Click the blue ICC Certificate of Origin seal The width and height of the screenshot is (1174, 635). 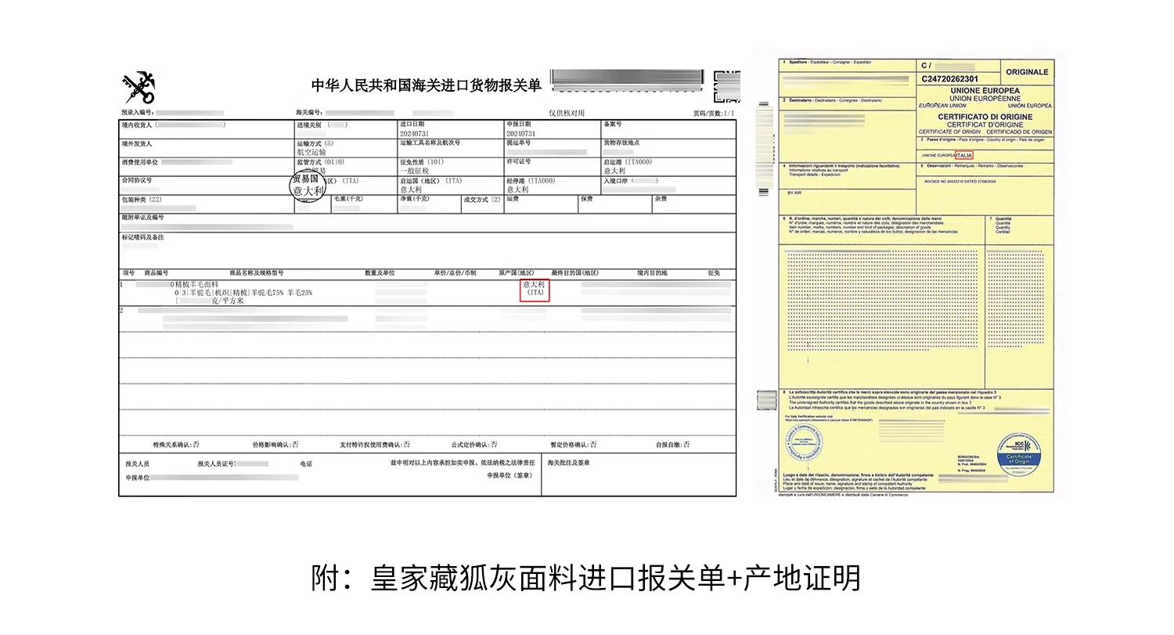tap(1018, 454)
